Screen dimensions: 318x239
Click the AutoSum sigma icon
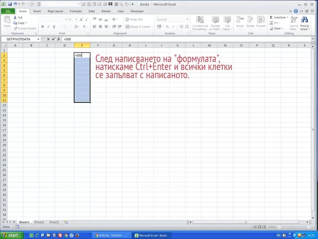[x=271, y=17]
